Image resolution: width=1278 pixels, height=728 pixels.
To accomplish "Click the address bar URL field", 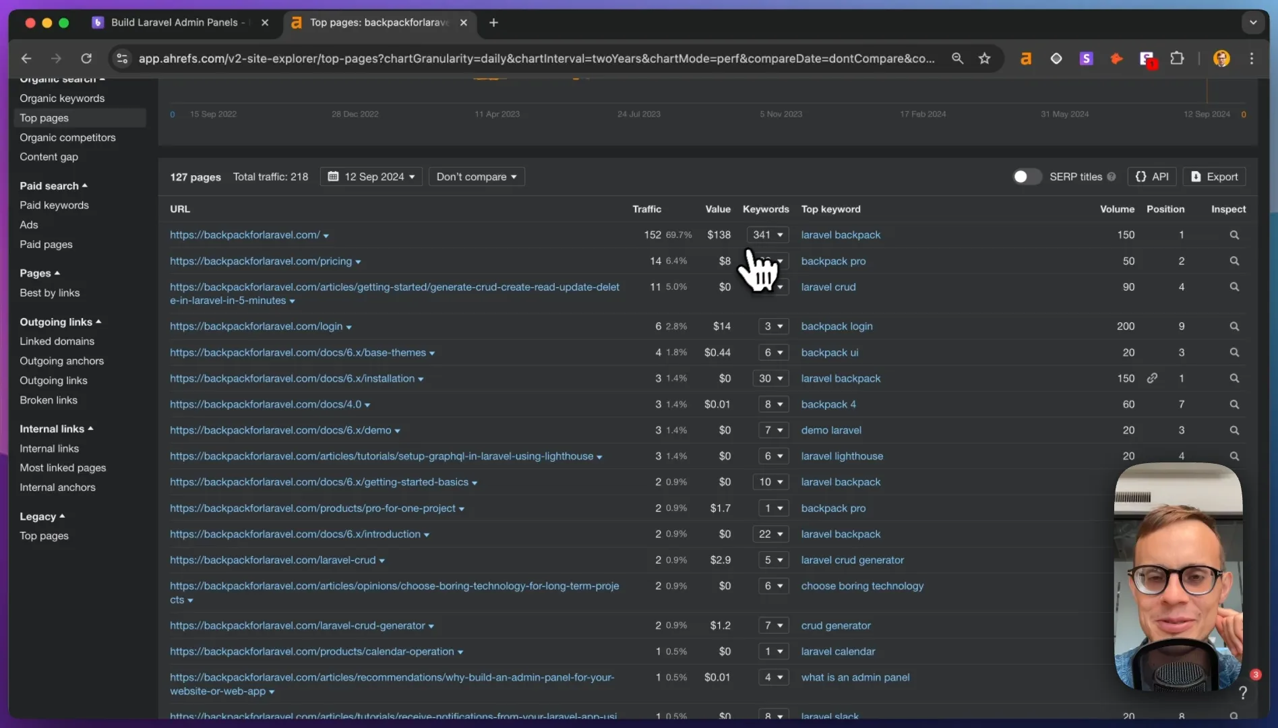I will click(x=537, y=59).
